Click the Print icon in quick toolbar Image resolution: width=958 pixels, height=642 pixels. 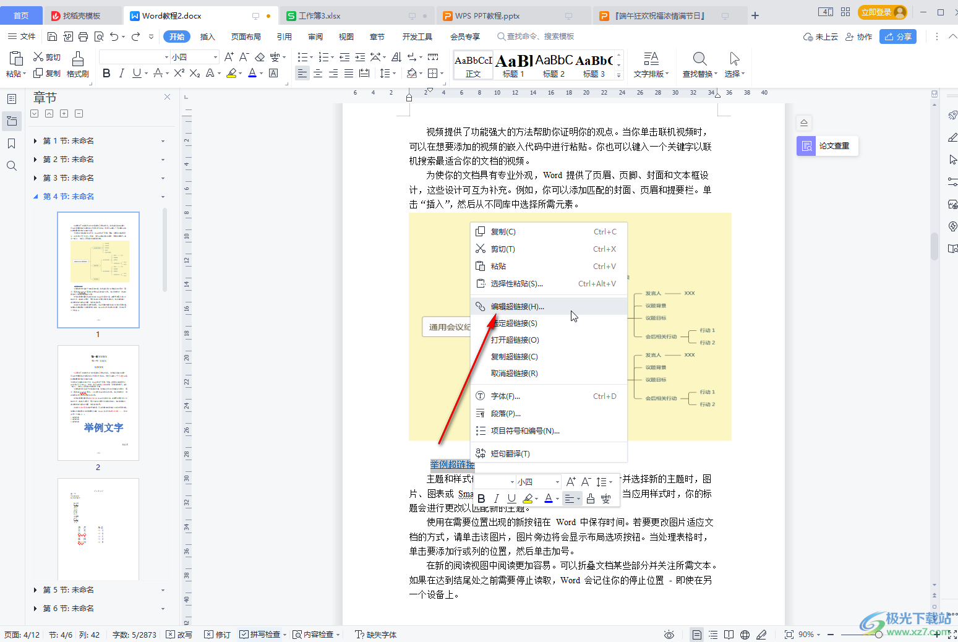coord(83,36)
